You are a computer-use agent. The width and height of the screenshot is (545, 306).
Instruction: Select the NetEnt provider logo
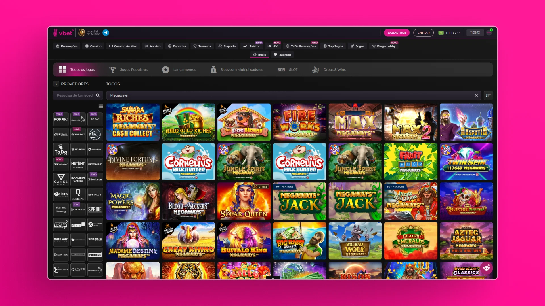78,164
